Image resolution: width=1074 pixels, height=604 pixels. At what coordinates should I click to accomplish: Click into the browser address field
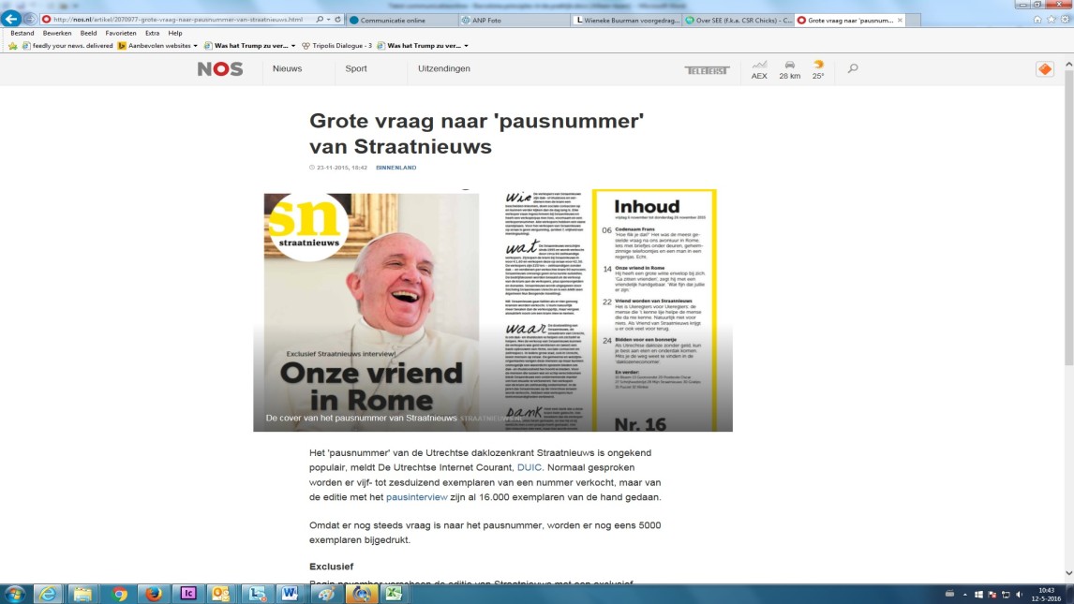point(178,20)
